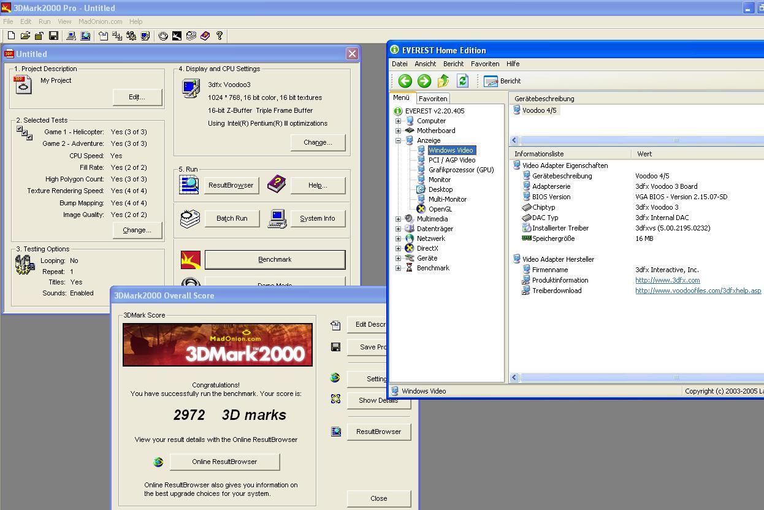The image size is (764, 510).
Task: Click the Benchmark button in Run section
Action: [x=275, y=259]
